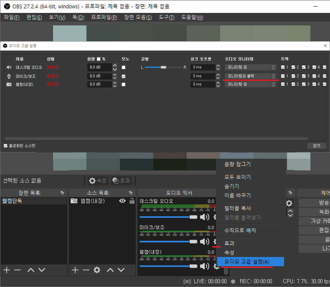Screen dimensions: 330x287
Task: Toggle visibility eye for 웹캠(내장) source
Action: [122, 201]
